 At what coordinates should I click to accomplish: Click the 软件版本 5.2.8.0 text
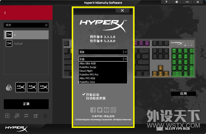(x=103, y=41)
